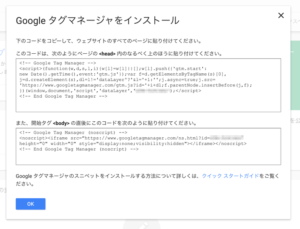300x229 pixels.
Task: Close the Google Tag Manager install dialog
Action: coord(281,16)
